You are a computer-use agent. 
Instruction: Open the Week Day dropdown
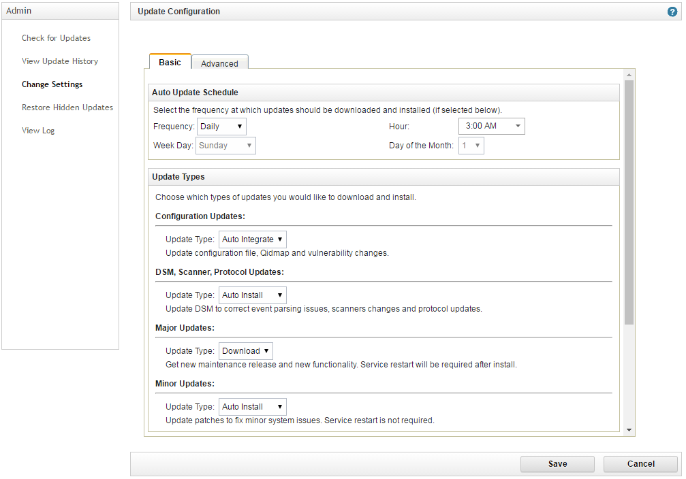coord(225,145)
